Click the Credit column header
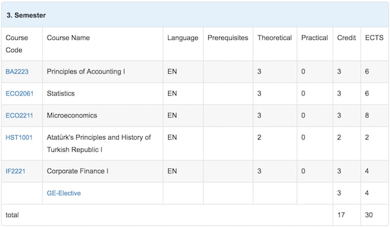The width and height of the screenshot is (390, 227). click(347, 38)
